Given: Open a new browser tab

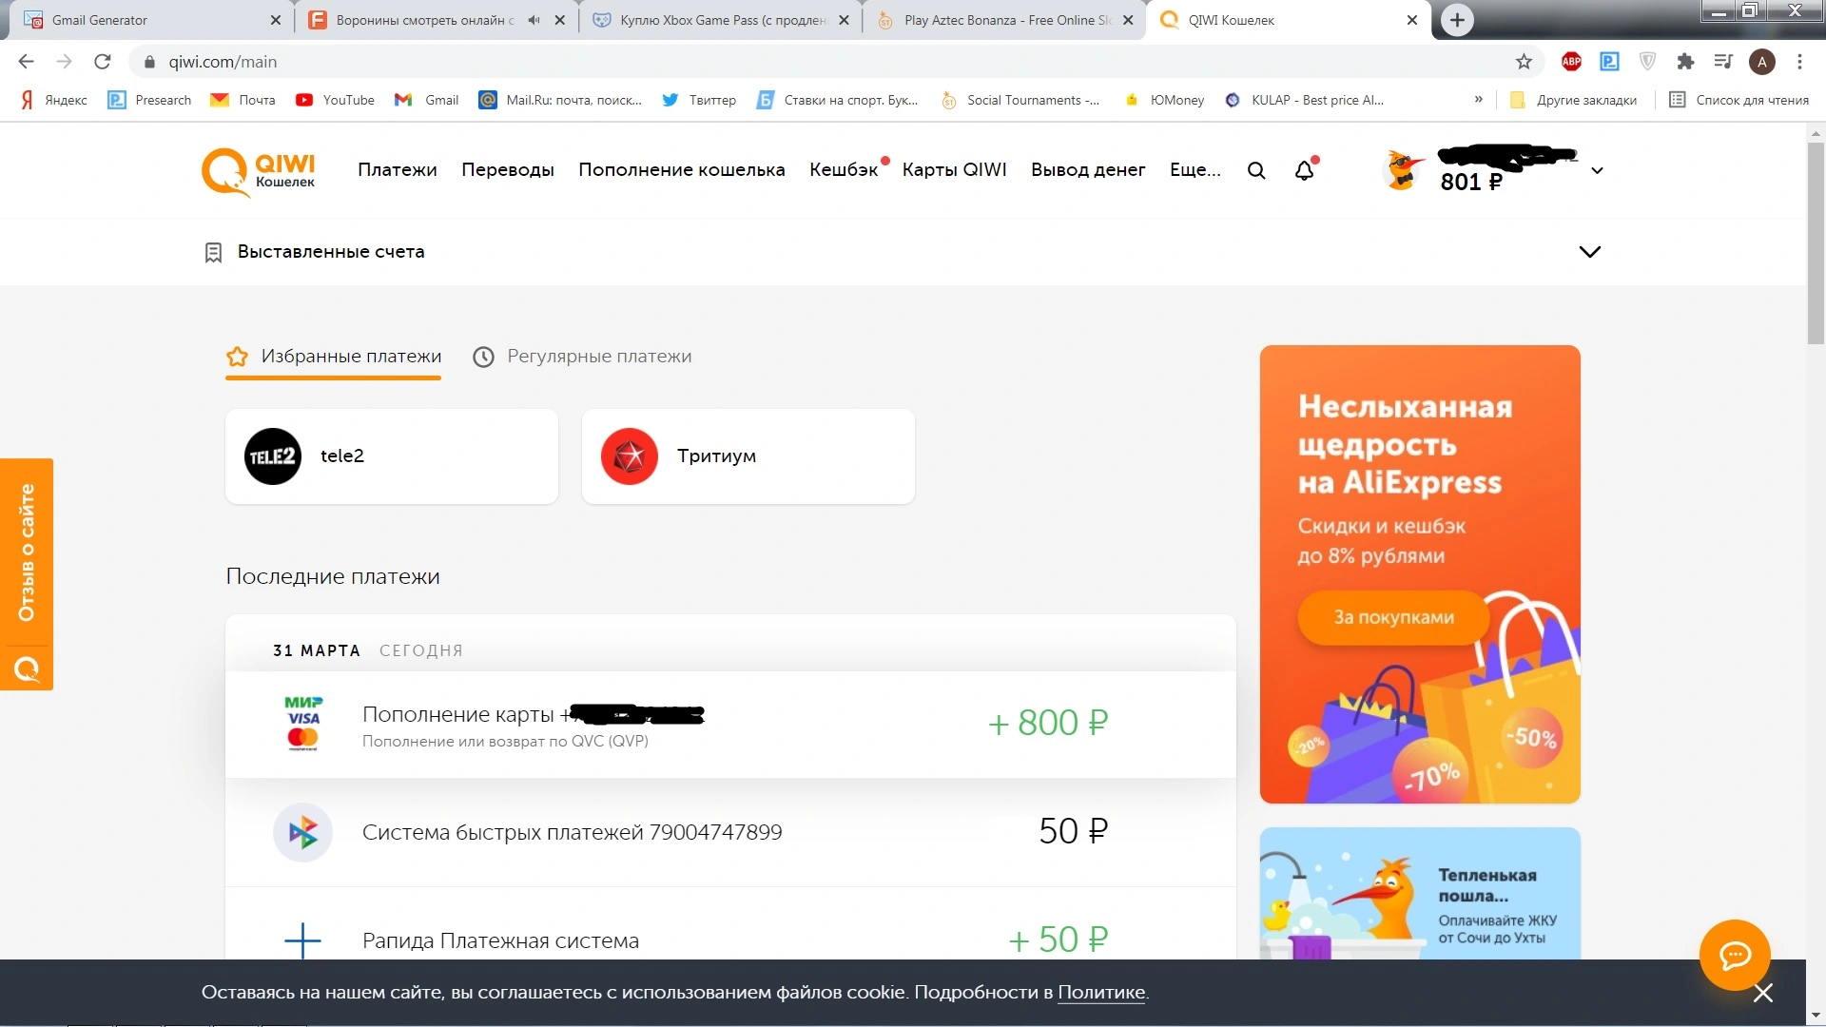Looking at the screenshot, I should click(1457, 20).
